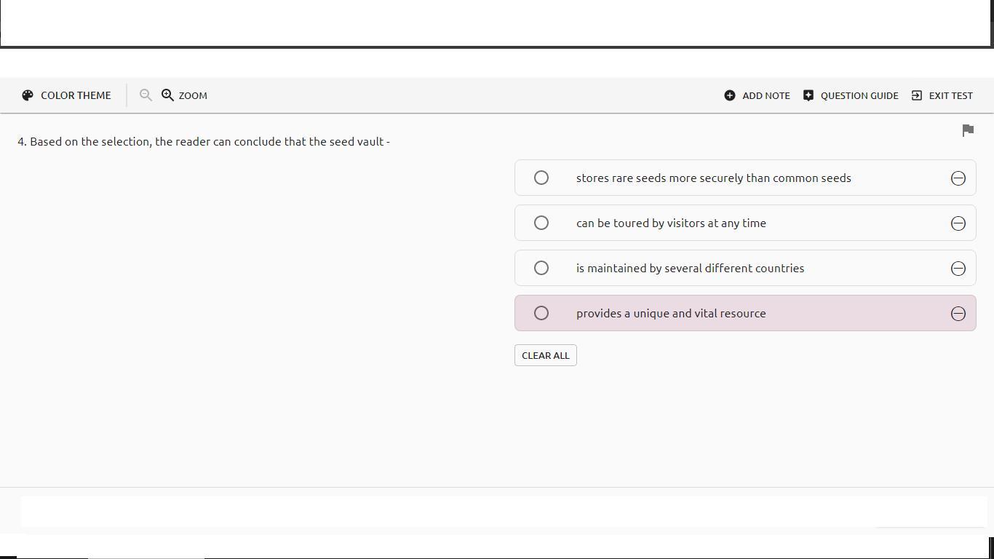Click the Exit Test label
The width and height of the screenshot is (994, 559).
[950, 95]
